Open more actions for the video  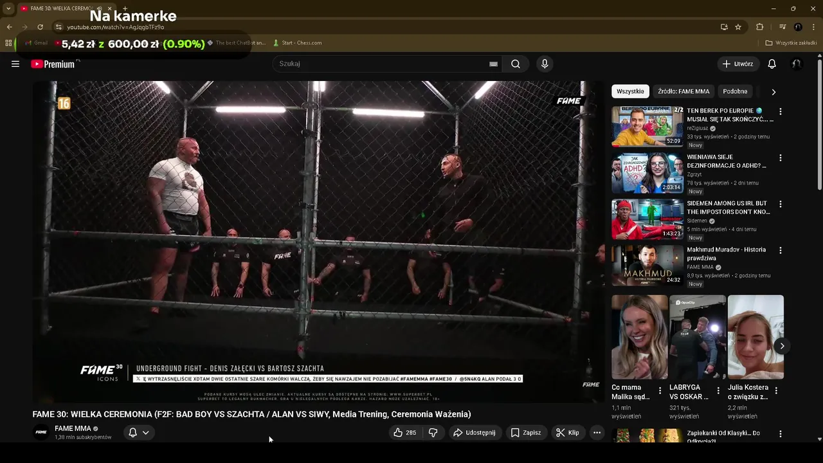coord(597,433)
